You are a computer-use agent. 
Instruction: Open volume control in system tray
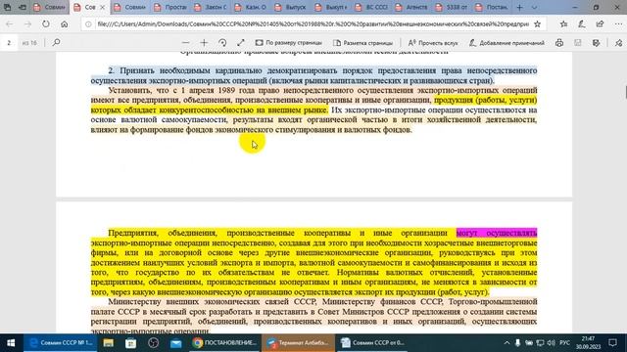tap(551, 343)
